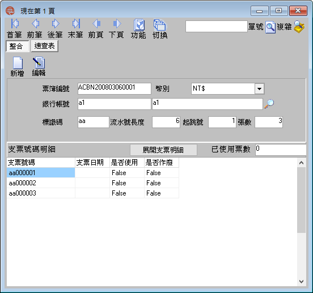Viewport: 313px width, 293px height.
Task: Click the 展開支票明細 button
Action: pos(163,150)
